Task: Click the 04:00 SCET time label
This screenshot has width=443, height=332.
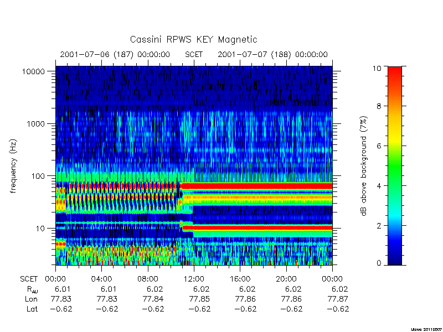Action: [101, 279]
